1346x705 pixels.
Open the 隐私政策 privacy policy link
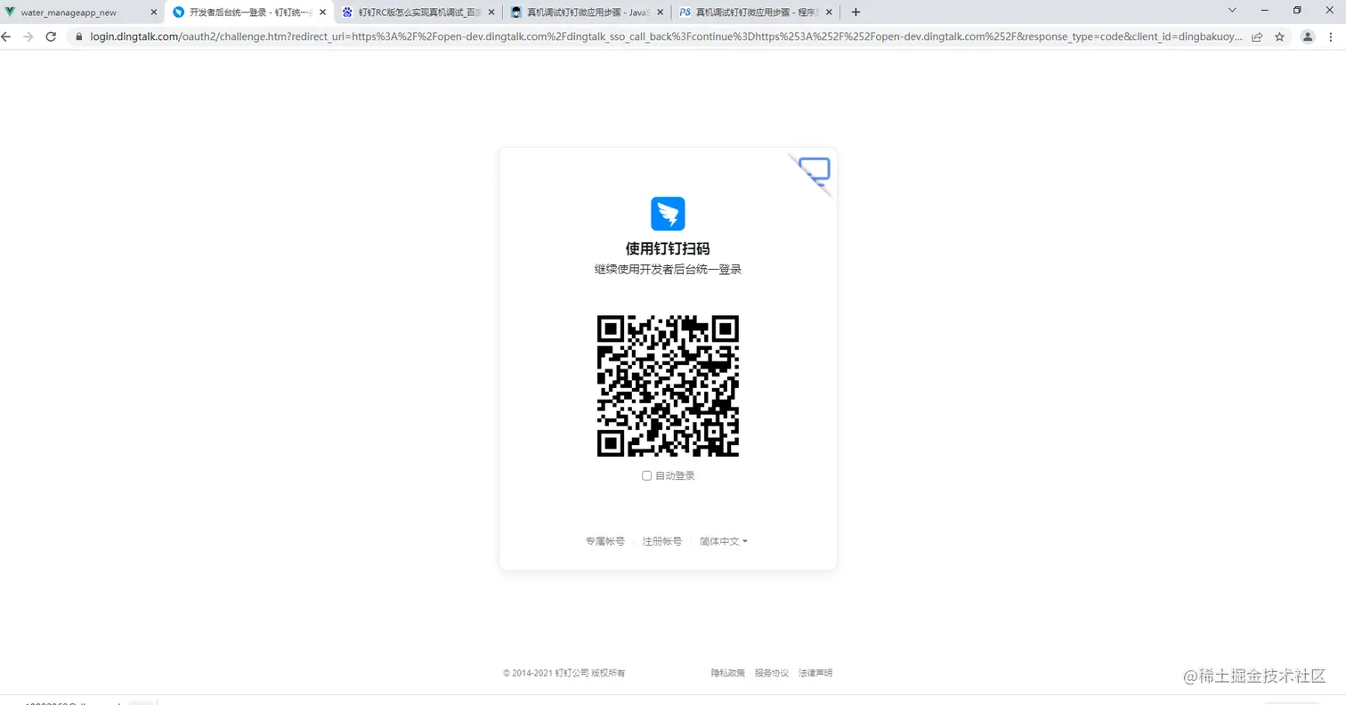coord(729,673)
